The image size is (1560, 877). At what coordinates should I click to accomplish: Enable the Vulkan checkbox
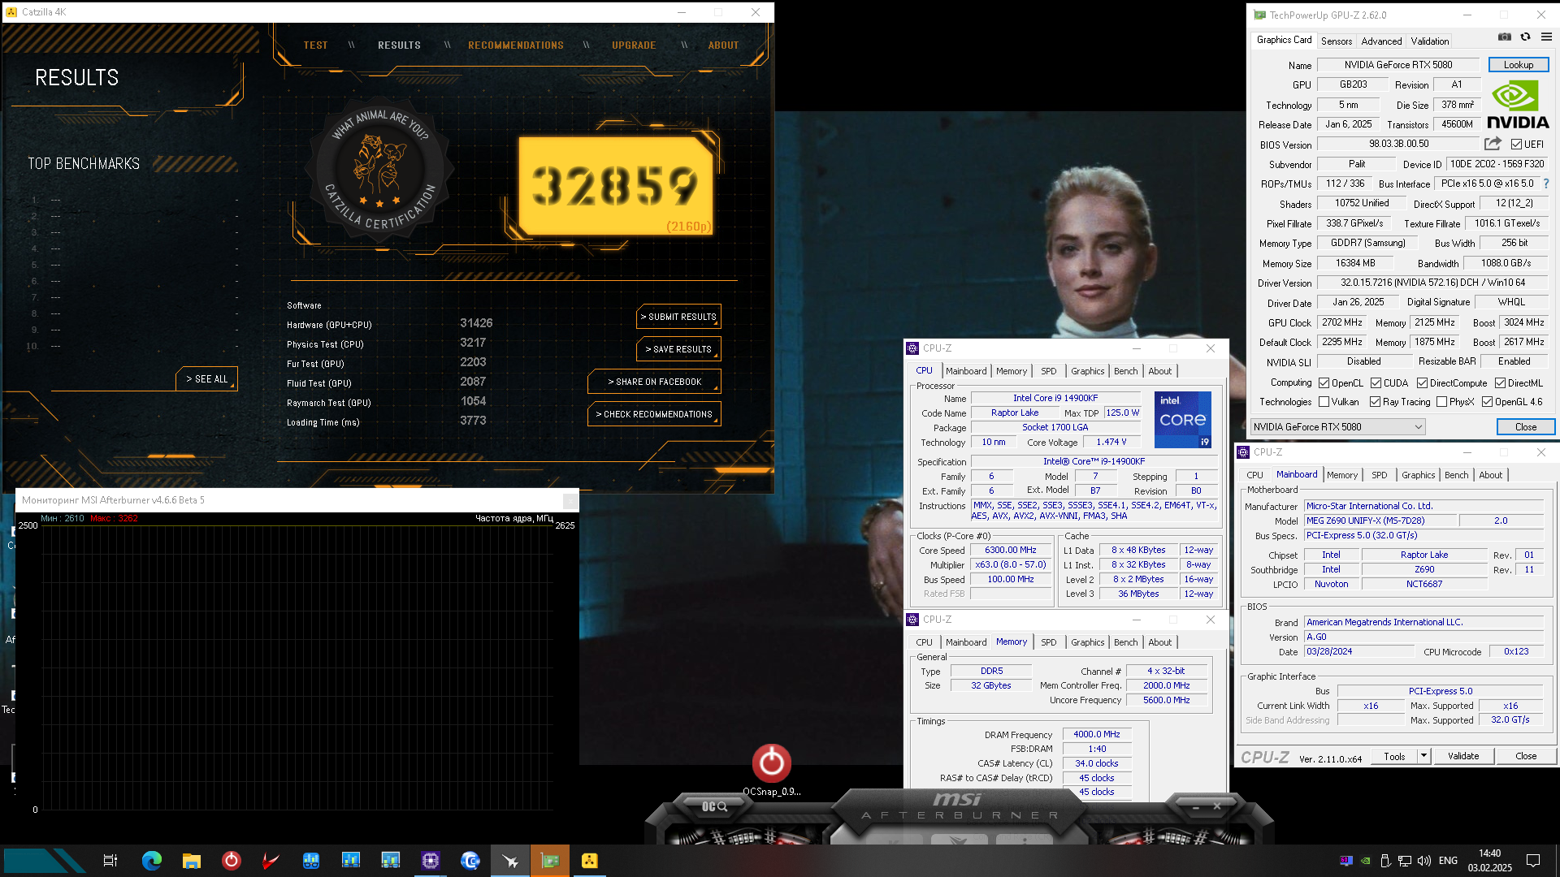pyautogui.click(x=1324, y=402)
